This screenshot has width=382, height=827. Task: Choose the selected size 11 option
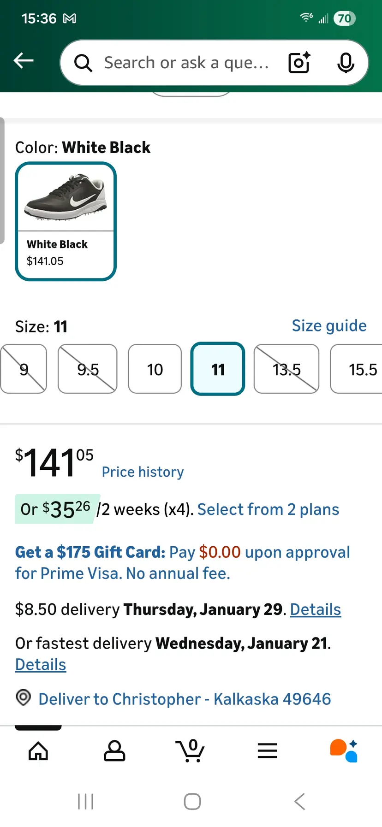point(218,369)
